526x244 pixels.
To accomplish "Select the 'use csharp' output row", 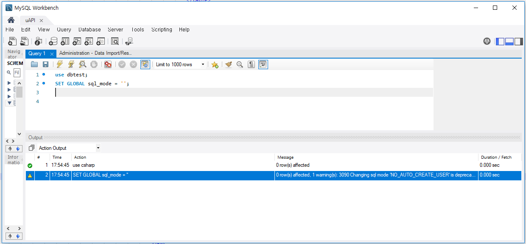I will tap(170, 165).
